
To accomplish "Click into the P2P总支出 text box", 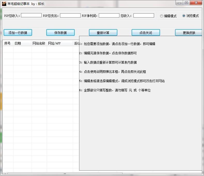I will pyautogui.click(x=70, y=15).
